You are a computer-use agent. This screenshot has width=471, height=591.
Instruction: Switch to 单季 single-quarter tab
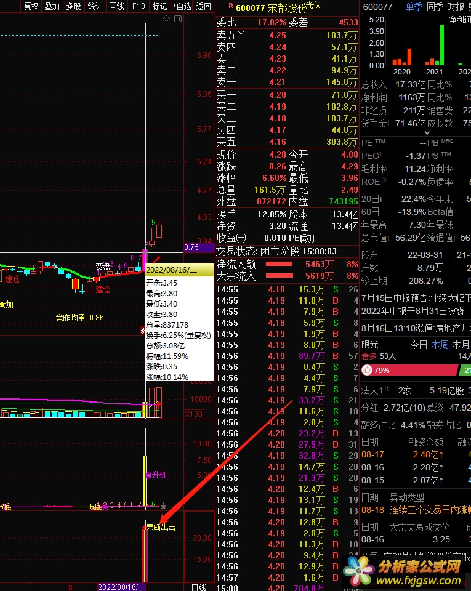pyautogui.click(x=414, y=7)
